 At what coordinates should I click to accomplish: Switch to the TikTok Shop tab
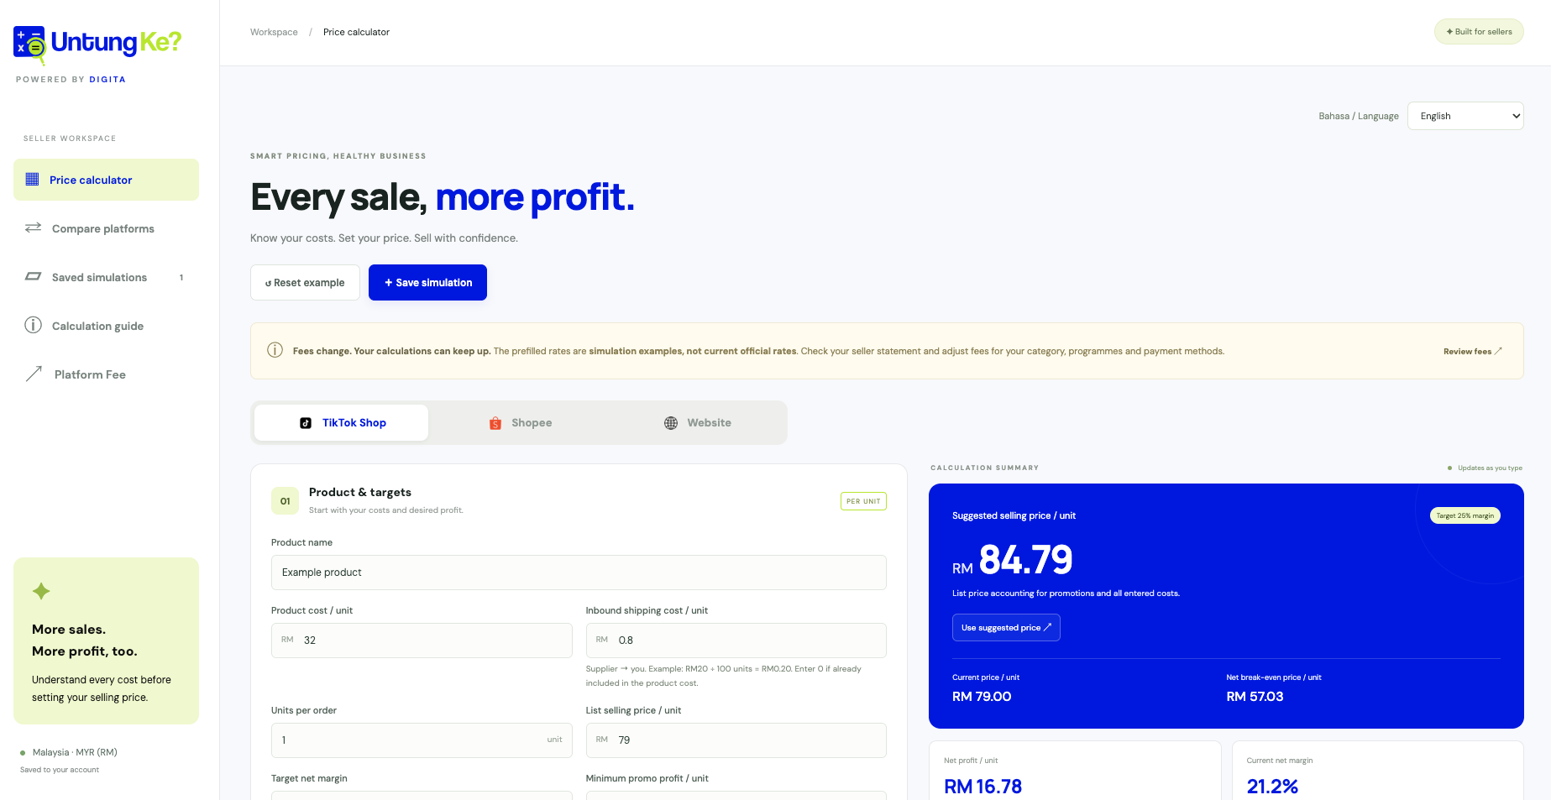point(342,422)
